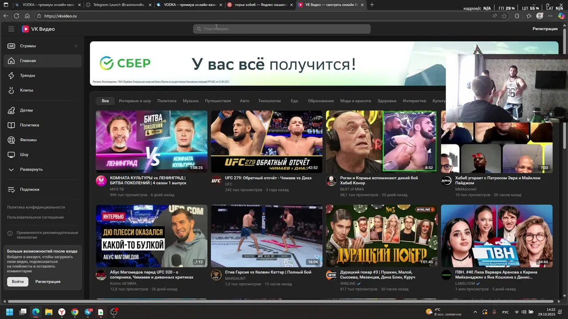Screen dimensions: 568x319
Task: Play the КОМНАТА КУЛЬТУРЫ vs ЛЕНИНГРАД video thumbnail
Action: coord(152,142)
